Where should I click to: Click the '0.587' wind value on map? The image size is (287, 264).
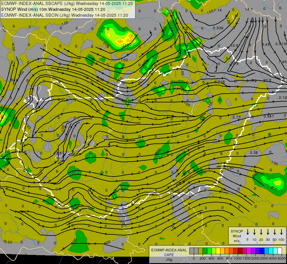pos(269,116)
